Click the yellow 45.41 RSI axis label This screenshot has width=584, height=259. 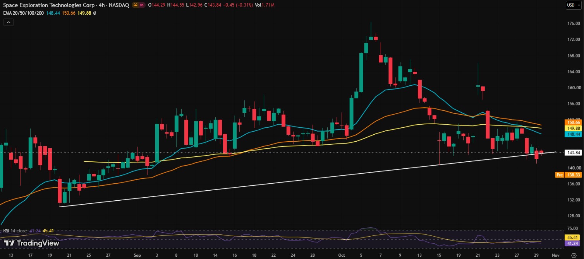tap(572, 237)
